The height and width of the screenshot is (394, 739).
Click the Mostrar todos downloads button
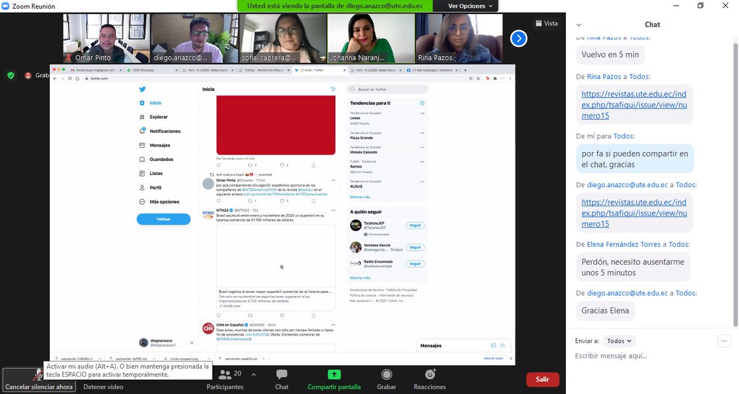pos(493,358)
